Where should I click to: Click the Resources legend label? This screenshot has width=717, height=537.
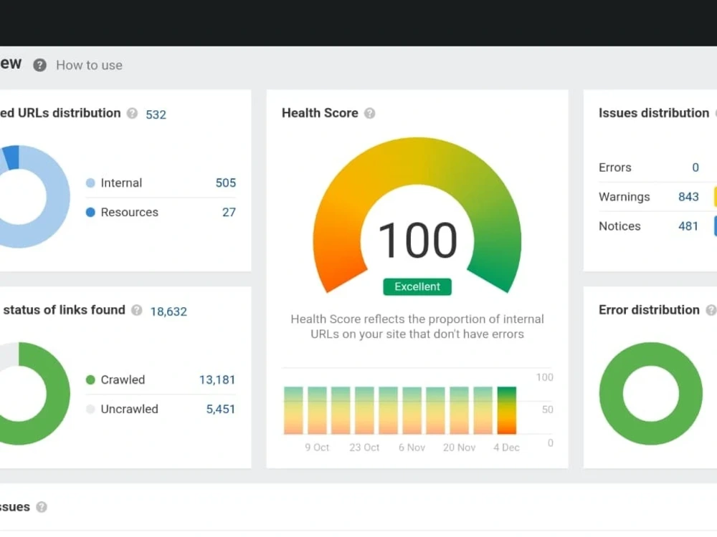click(x=129, y=213)
